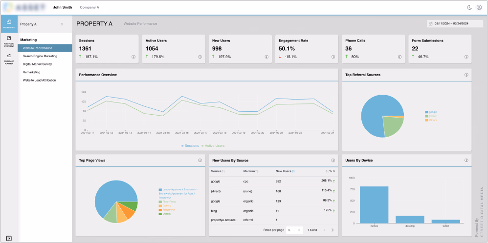The image size is (488, 243).
Task: Click the mobile bar in device chart
Action: click(374, 205)
